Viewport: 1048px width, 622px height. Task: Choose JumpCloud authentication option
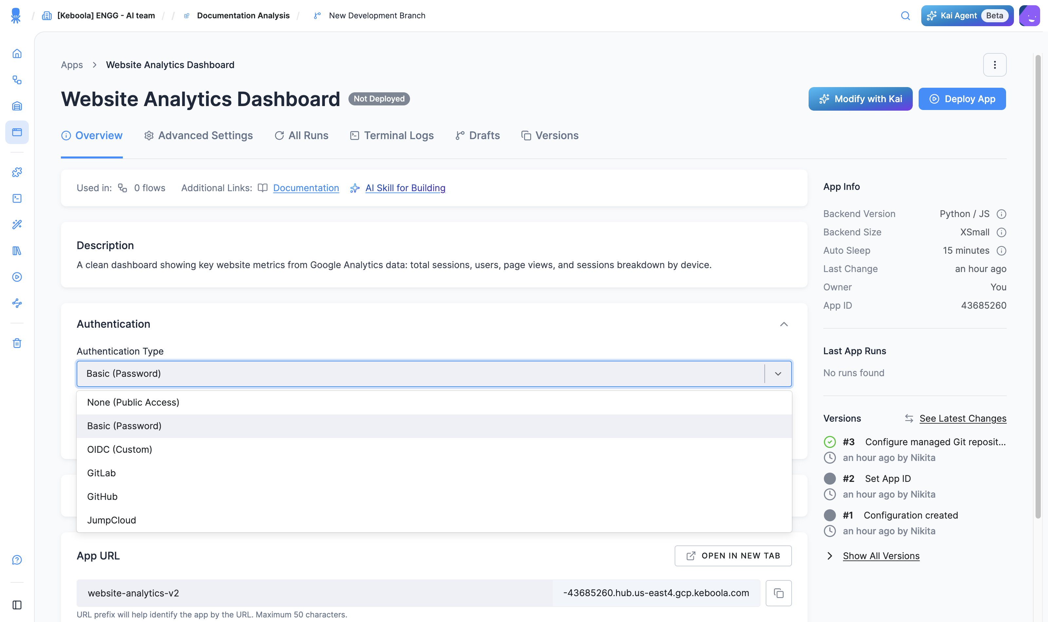(434, 520)
